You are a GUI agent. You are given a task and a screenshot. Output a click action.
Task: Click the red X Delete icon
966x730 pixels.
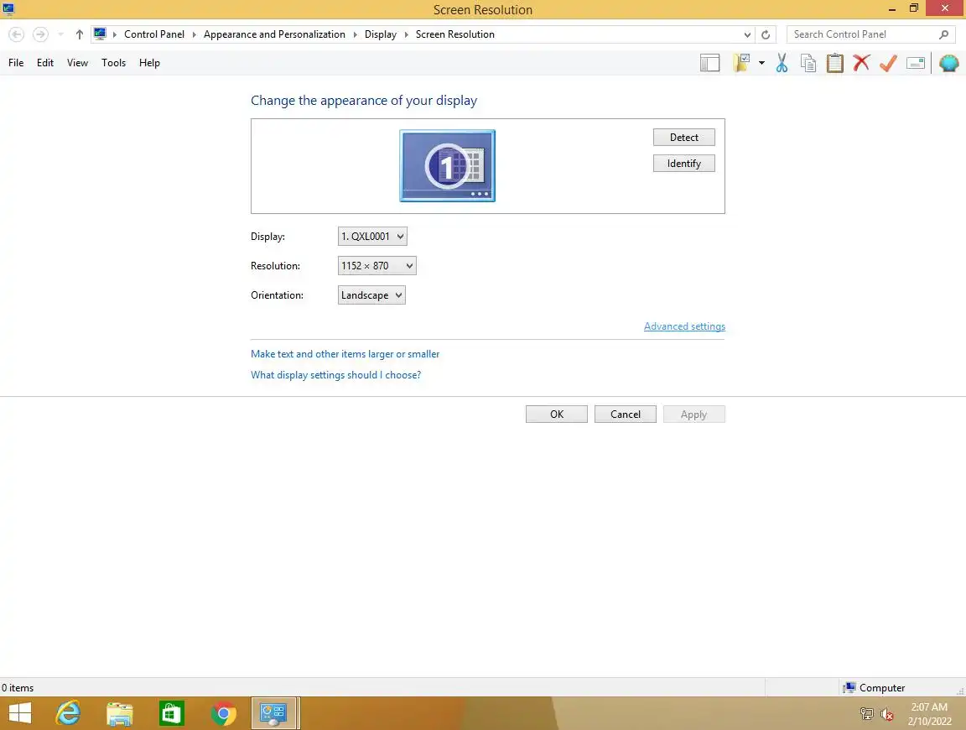(861, 63)
